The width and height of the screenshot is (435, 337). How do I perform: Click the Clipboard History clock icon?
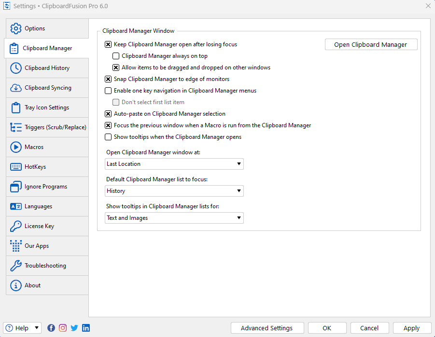pos(16,68)
